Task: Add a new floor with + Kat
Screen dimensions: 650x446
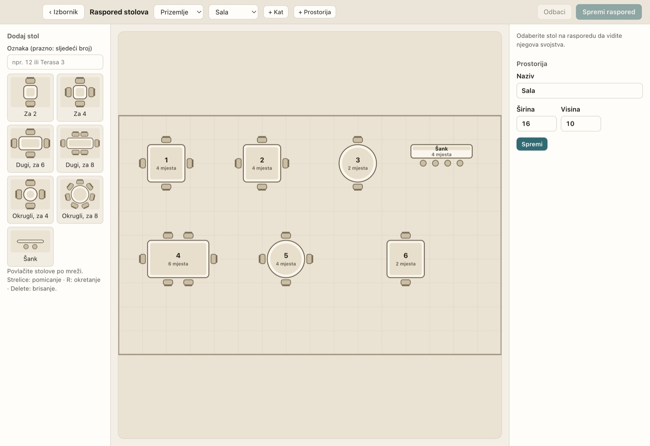Action: click(276, 12)
